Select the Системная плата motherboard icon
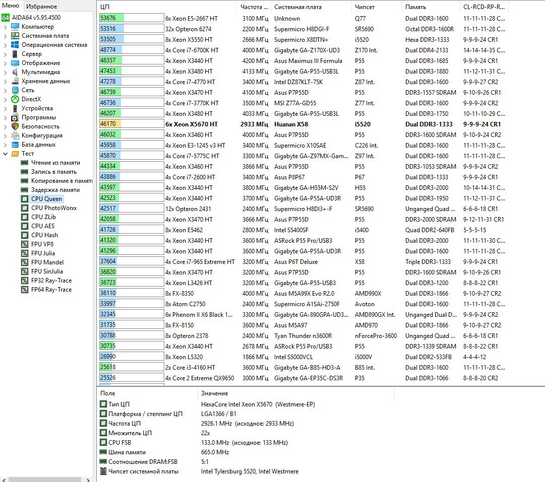 (x=15, y=35)
